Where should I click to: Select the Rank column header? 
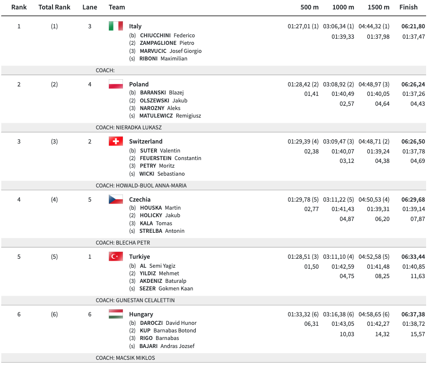click(19, 7)
